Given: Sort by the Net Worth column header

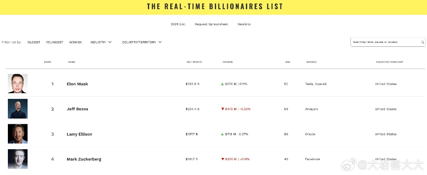Looking at the screenshot, I should coord(194,62).
